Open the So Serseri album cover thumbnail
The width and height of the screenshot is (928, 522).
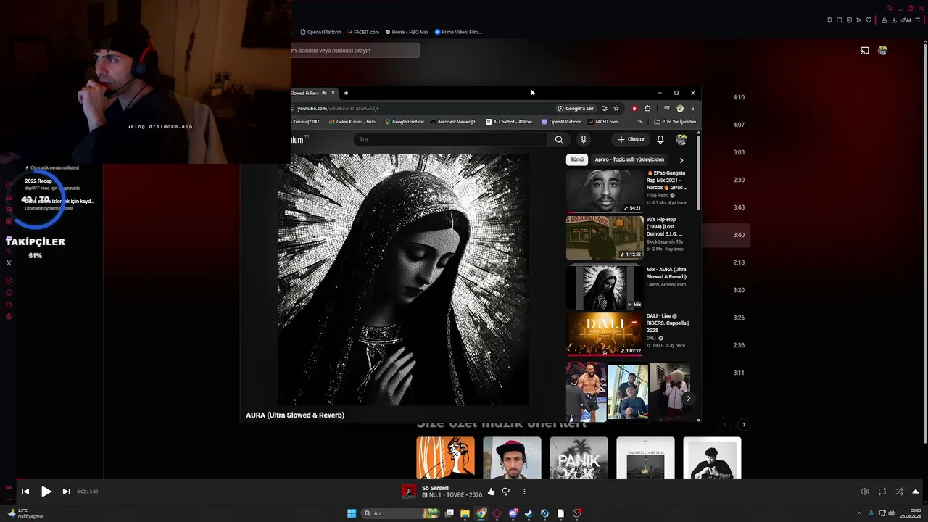[x=409, y=492]
